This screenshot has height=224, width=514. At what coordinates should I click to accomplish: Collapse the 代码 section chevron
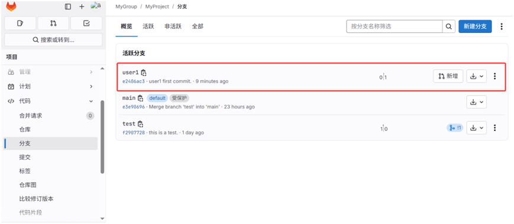pos(91,101)
